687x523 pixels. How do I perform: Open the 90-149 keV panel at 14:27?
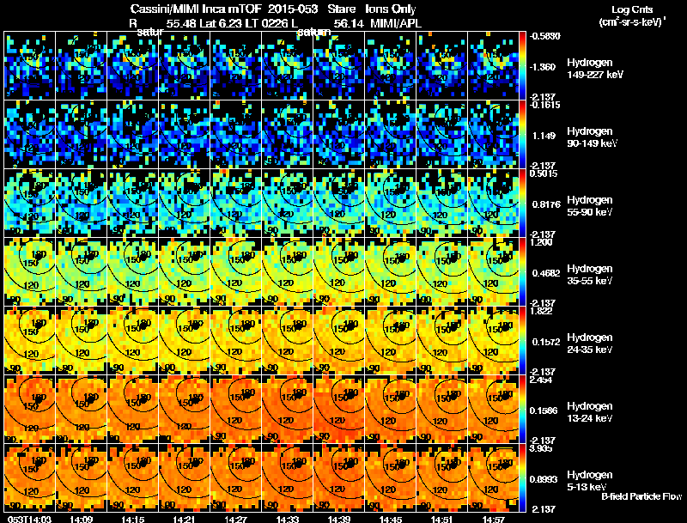click(235, 135)
